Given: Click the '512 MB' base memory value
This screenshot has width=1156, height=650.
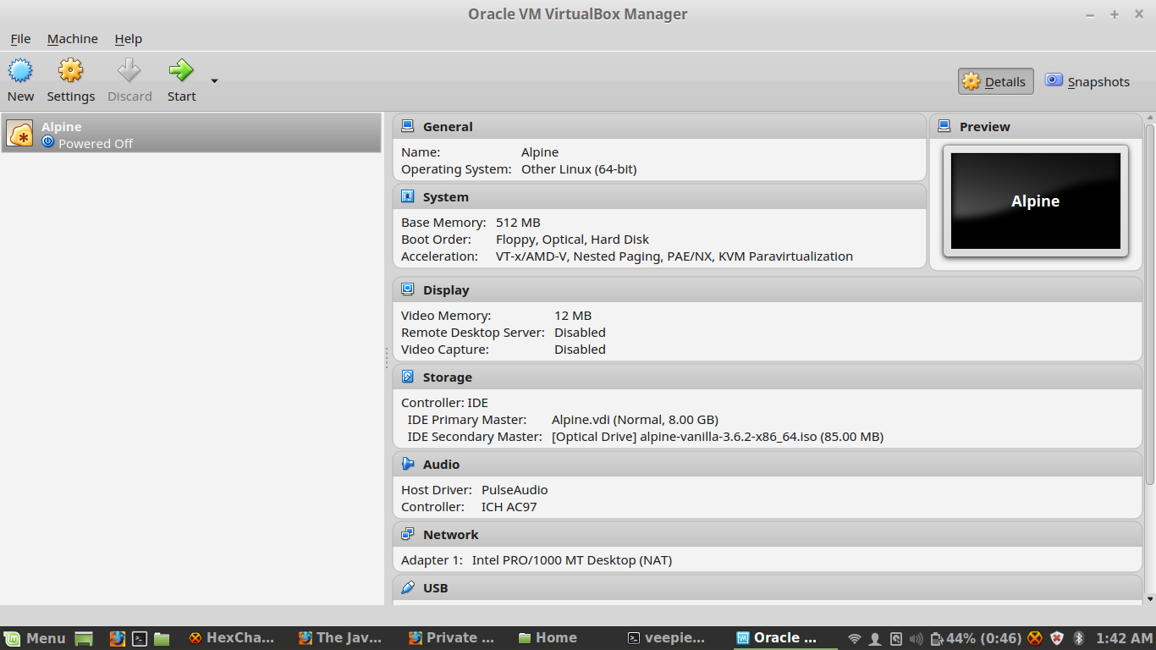Looking at the screenshot, I should tap(518, 223).
